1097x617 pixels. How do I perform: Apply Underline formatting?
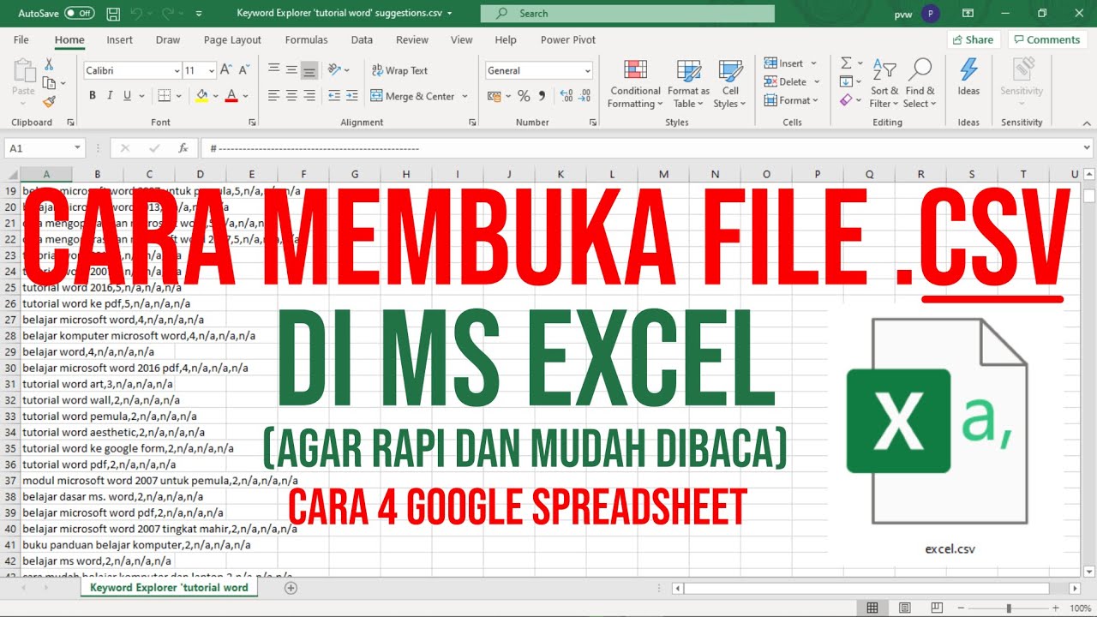click(128, 96)
